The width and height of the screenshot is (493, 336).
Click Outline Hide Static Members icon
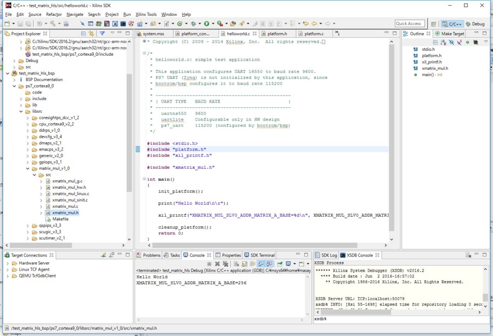click(x=460, y=42)
